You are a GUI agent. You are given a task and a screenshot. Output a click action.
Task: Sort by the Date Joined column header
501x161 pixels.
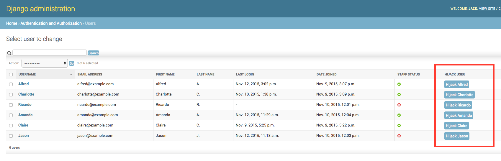point(326,74)
